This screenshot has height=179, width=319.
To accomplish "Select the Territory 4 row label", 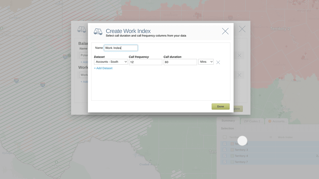I will 241,156.
